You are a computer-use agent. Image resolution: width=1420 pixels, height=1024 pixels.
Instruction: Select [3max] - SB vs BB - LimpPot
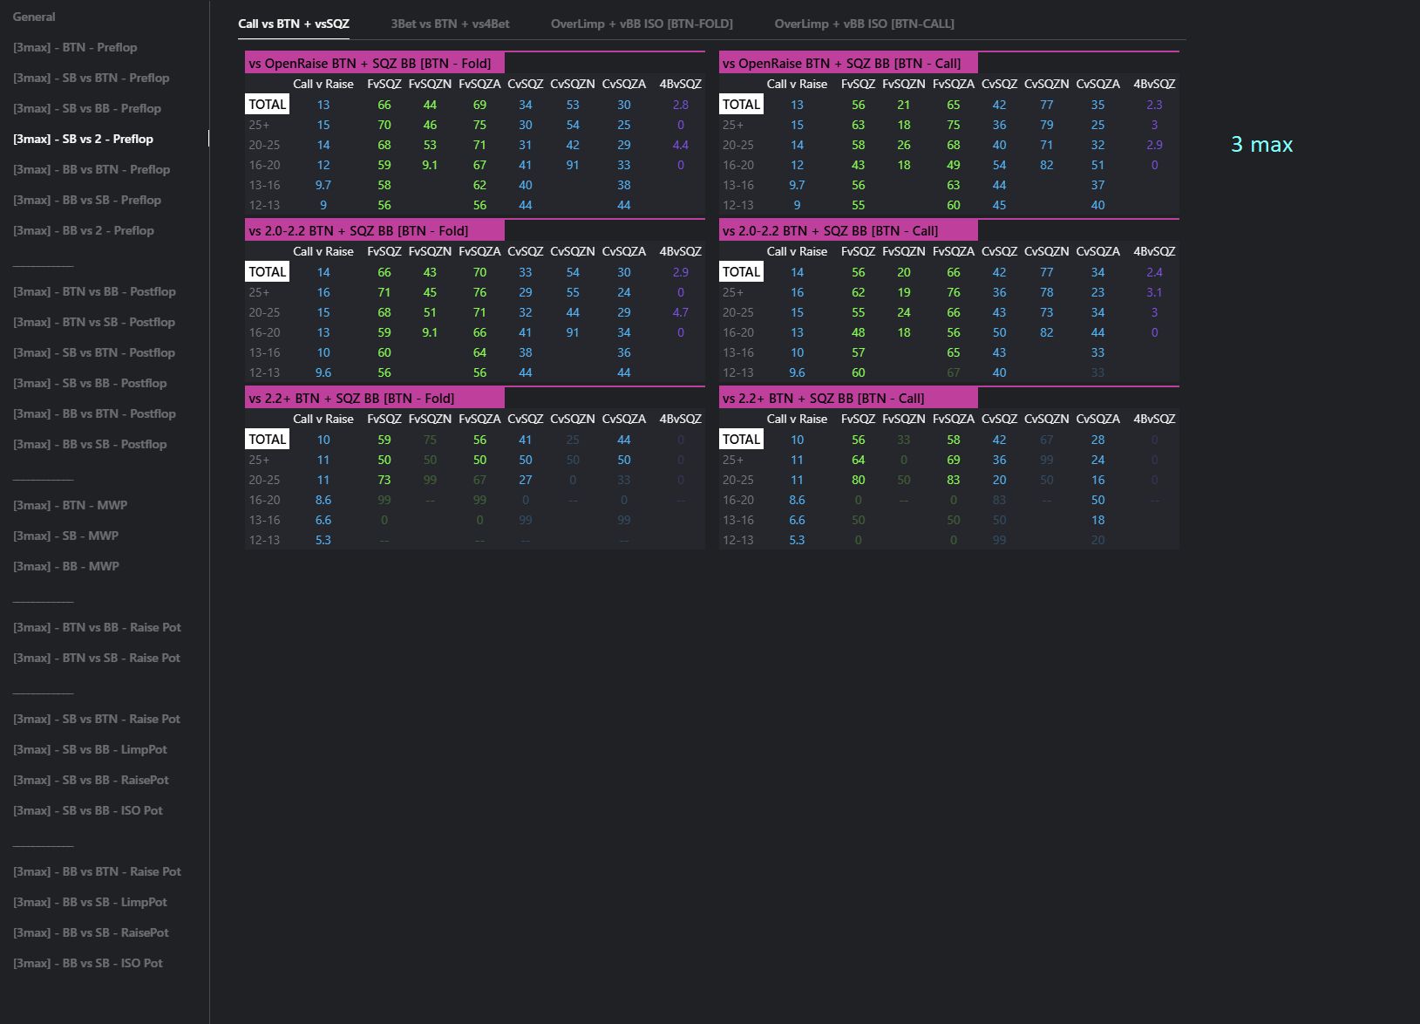[x=90, y=749]
